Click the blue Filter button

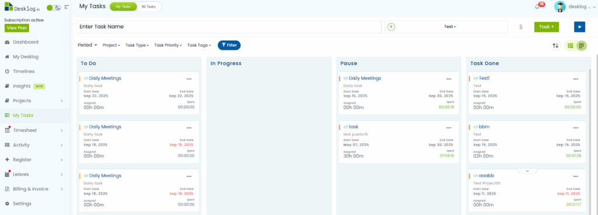click(229, 45)
